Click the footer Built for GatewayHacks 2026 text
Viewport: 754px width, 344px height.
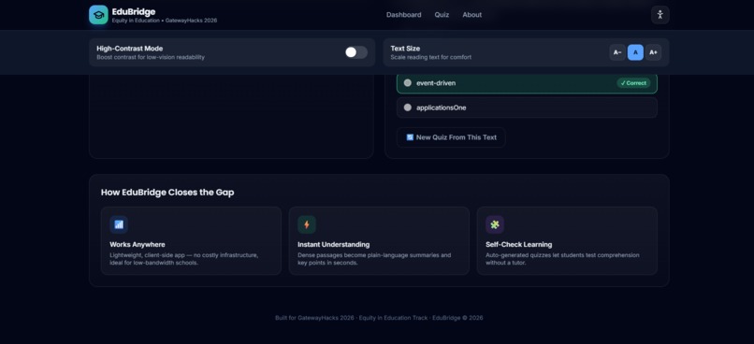coord(379,318)
